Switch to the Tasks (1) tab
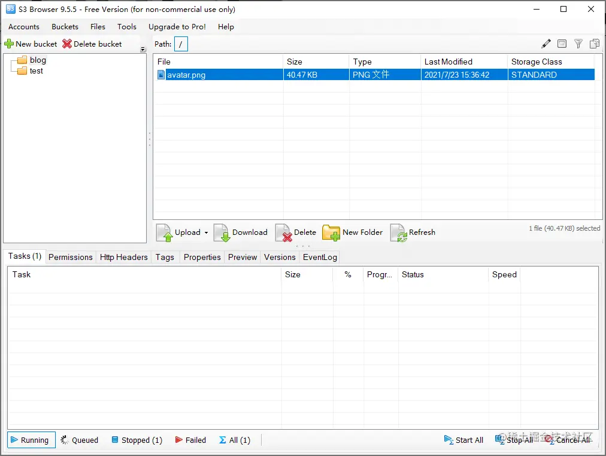The width and height of the screenshot is (606, 456). (25, 256)
